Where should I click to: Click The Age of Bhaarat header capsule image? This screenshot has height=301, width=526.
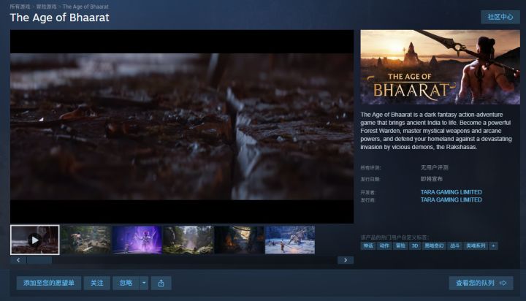coord(440,67)
